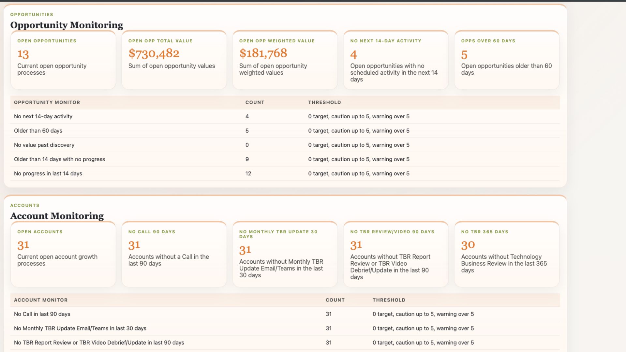This screenshot has height=352, width=626.
Task: Click the Open Opportunities card showing 13
Action: (63, 60)
